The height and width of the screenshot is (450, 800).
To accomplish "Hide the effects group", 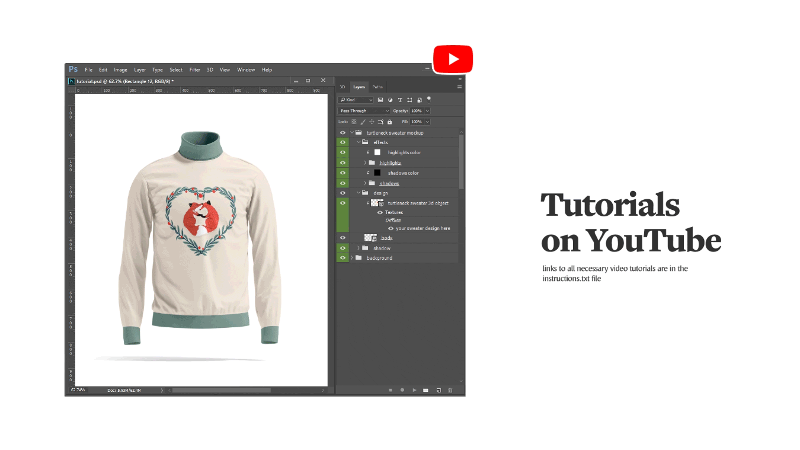I will (343, 142).
